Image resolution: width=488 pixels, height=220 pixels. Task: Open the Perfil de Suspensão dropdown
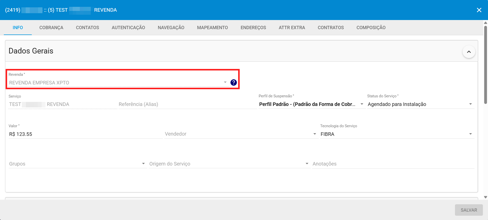(312, 104)
